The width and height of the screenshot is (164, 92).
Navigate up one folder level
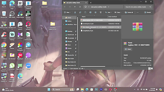point(75,7)
